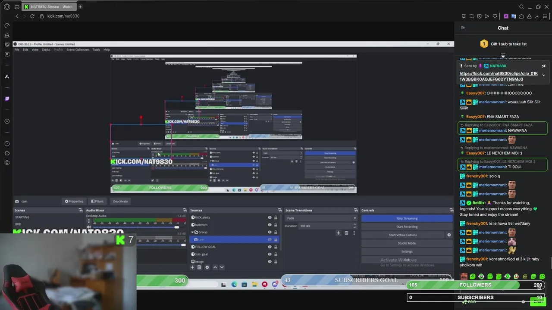Pop out the Controls dock
The height and width of the screenshot is (310, 552).
tap(451, 210)
